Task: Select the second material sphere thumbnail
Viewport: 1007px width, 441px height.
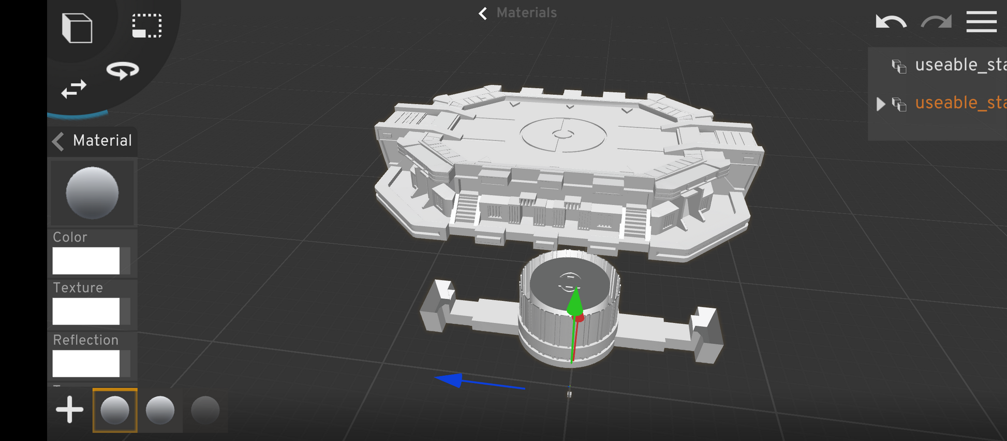Action: 160,411
